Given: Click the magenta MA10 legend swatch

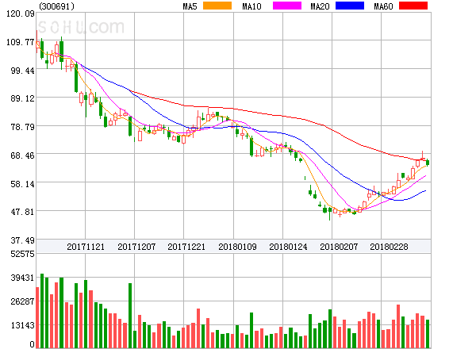Looking at the screenshot, I should click(287, 6).
